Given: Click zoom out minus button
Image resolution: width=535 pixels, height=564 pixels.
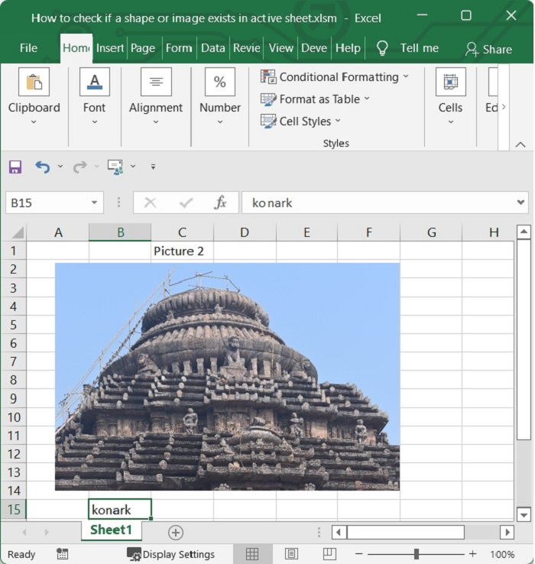Looking at the screenshot, I should point(358,554).
